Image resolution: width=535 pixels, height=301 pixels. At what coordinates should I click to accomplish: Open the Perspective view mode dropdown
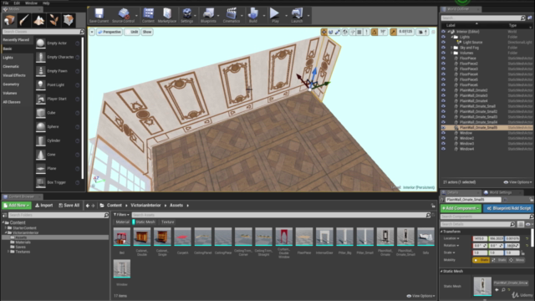coord(110,32)
